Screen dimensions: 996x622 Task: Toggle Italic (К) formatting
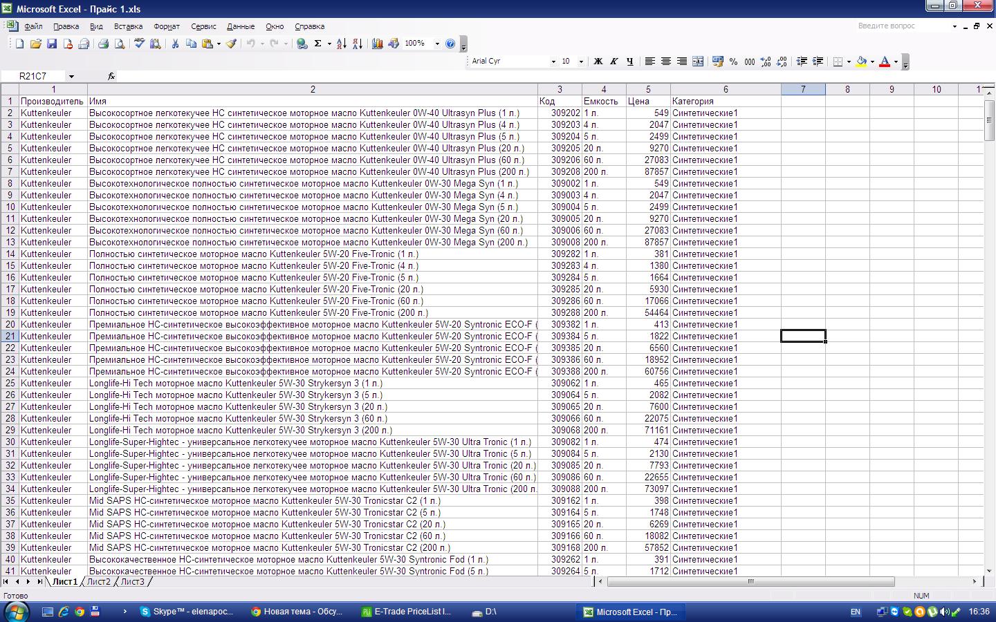coord(614,62)
